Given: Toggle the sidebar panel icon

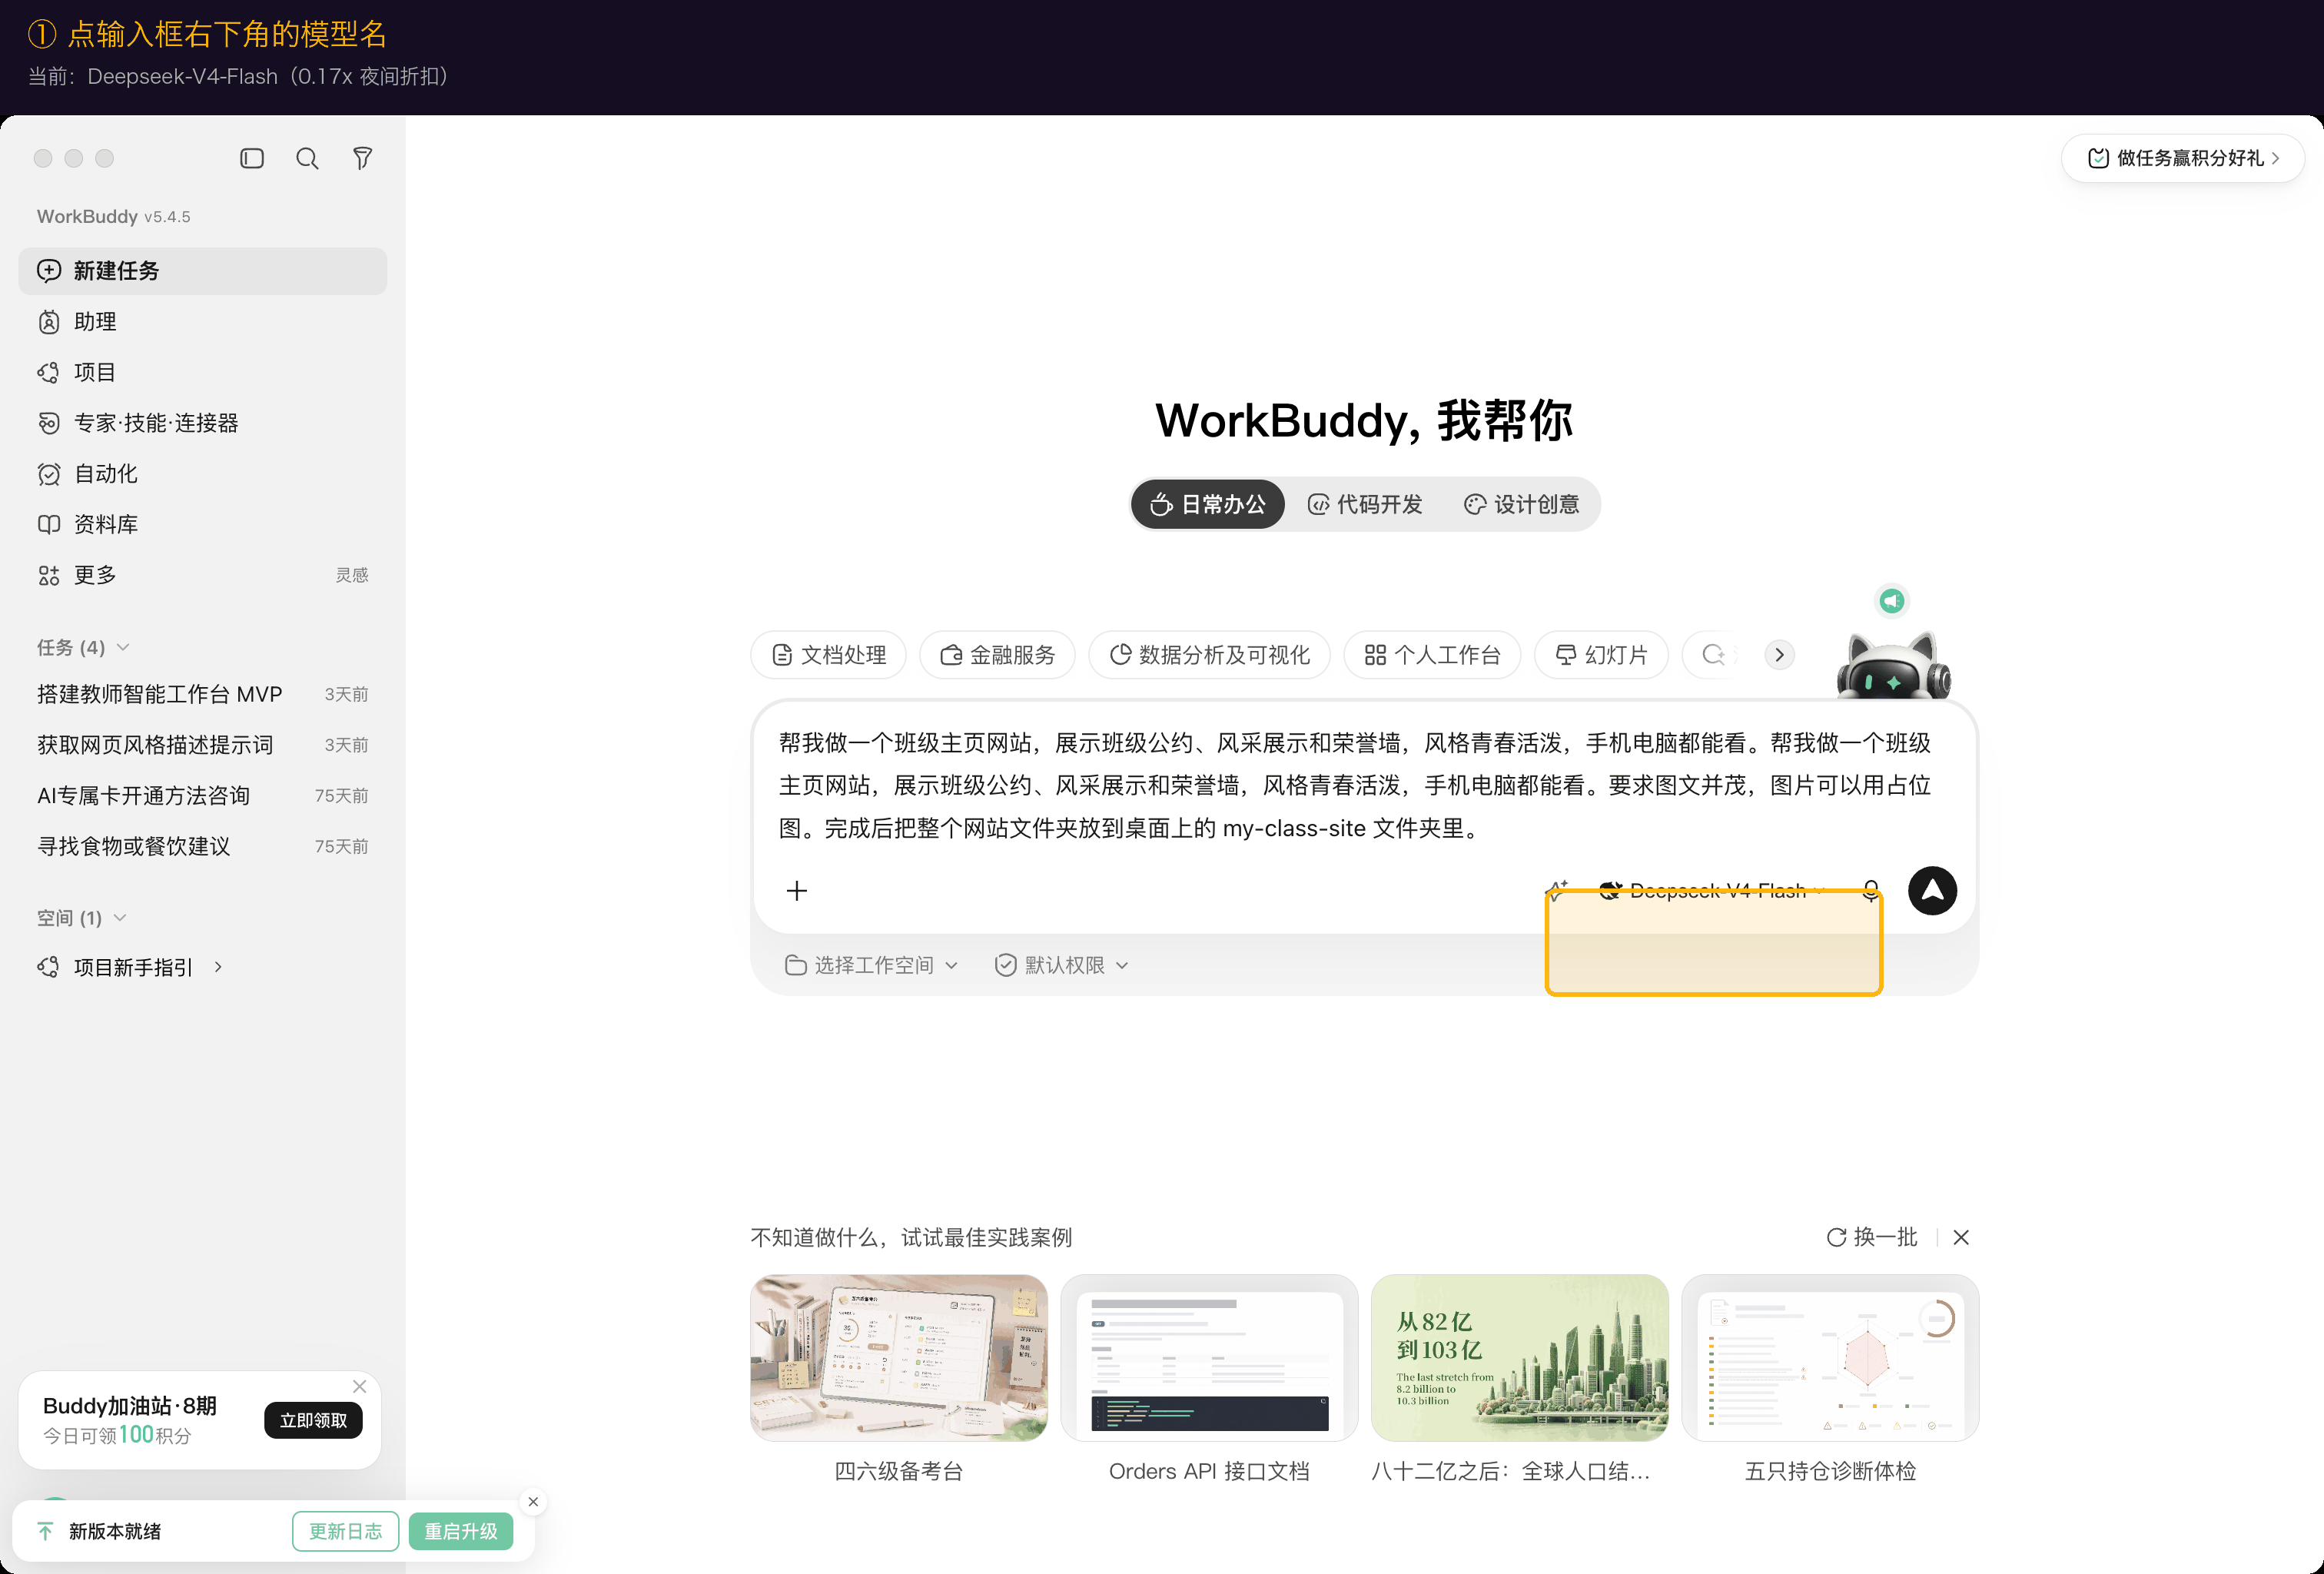Looking at the screenshot, I should coord(252,158).
